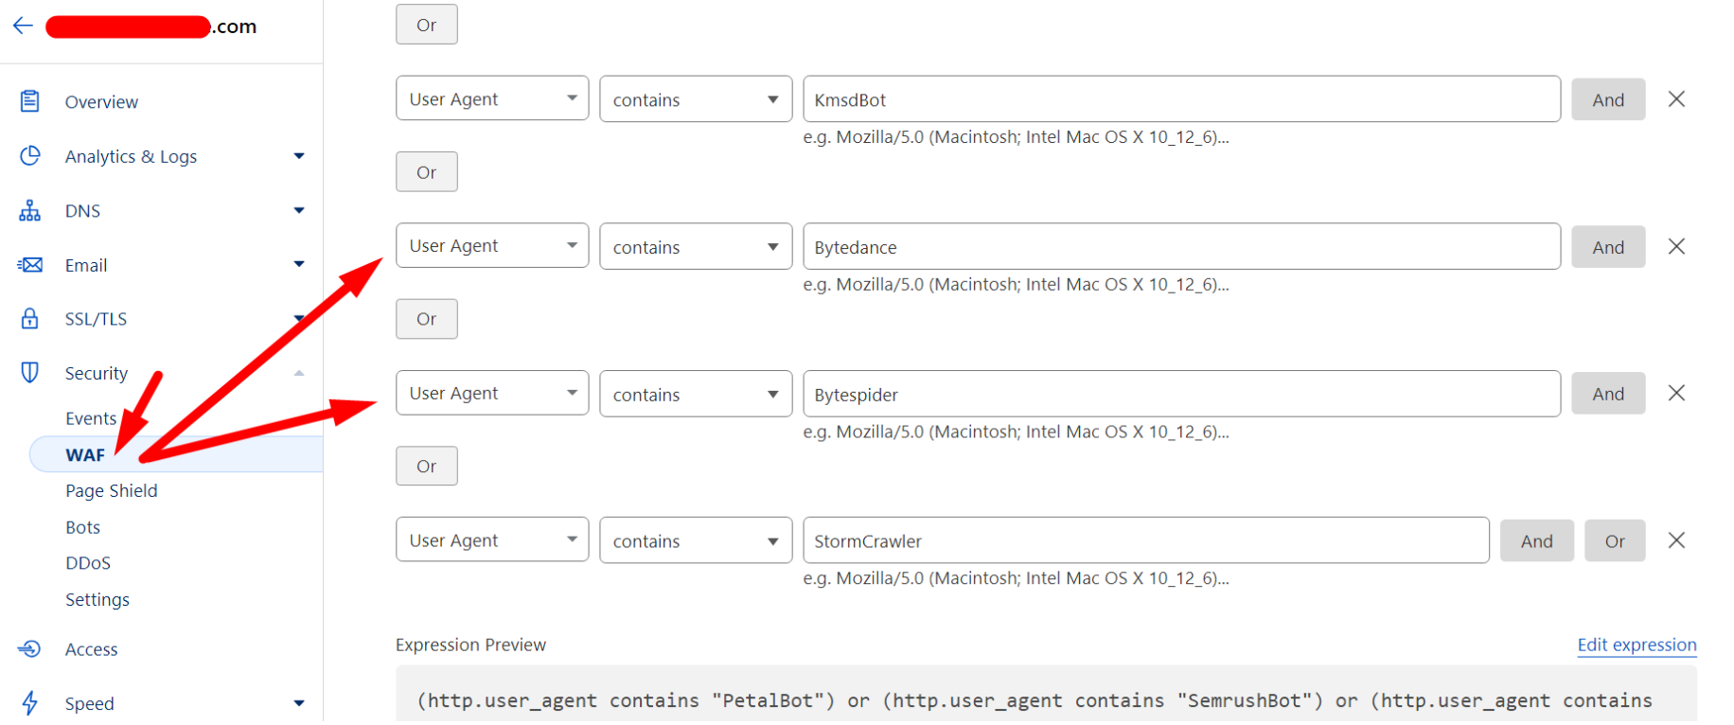This screenshot has height=725, width=1734.
Task: Expand the DNS sidebar section
Action: coord(299,210)
